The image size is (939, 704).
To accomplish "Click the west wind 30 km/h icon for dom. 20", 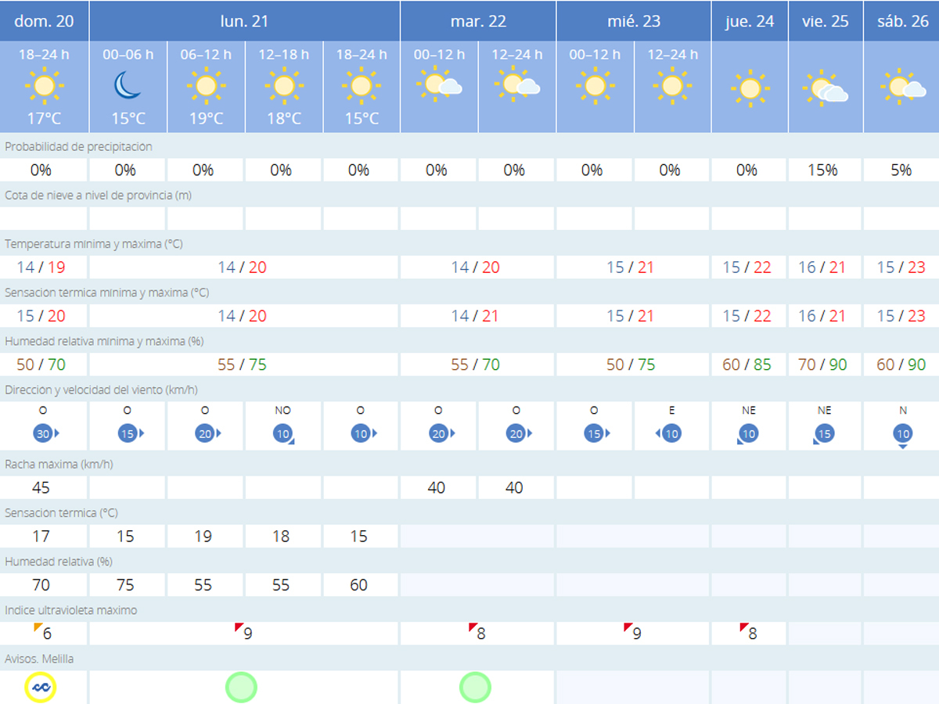I will 45,433.
